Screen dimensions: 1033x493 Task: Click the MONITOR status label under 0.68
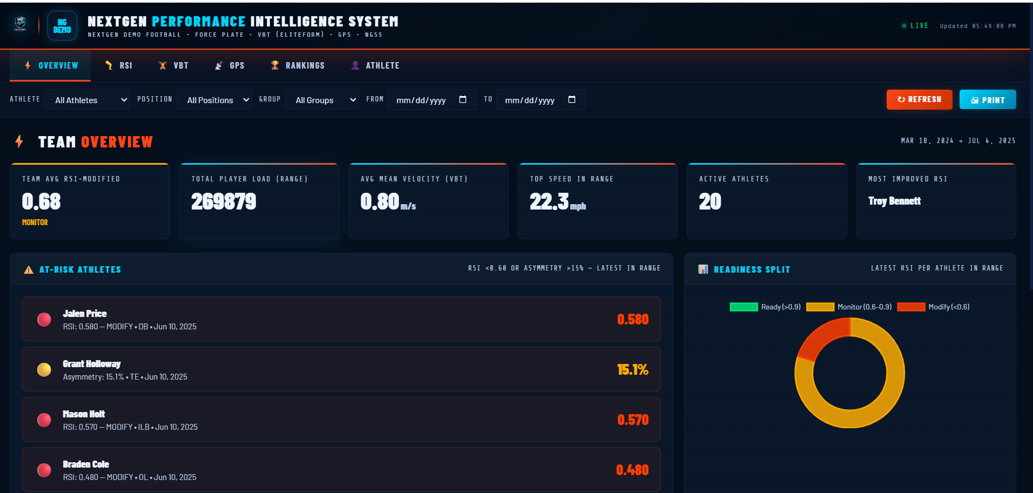tap(35, 222)
